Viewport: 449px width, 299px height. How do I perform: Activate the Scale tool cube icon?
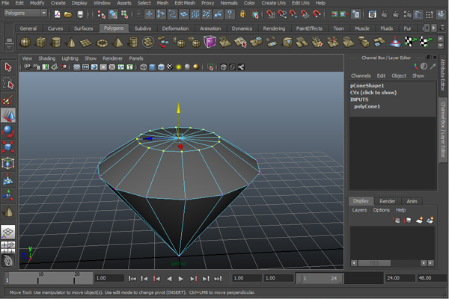pos(8,147)
